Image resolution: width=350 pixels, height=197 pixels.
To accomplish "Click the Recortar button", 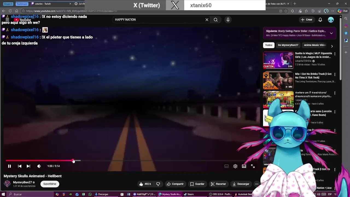I will 218,184.
